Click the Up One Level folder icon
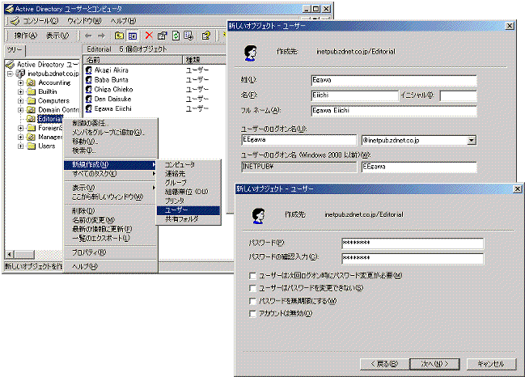 (x=119, y=36)
